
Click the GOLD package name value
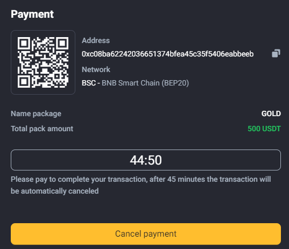pos(271,113)
